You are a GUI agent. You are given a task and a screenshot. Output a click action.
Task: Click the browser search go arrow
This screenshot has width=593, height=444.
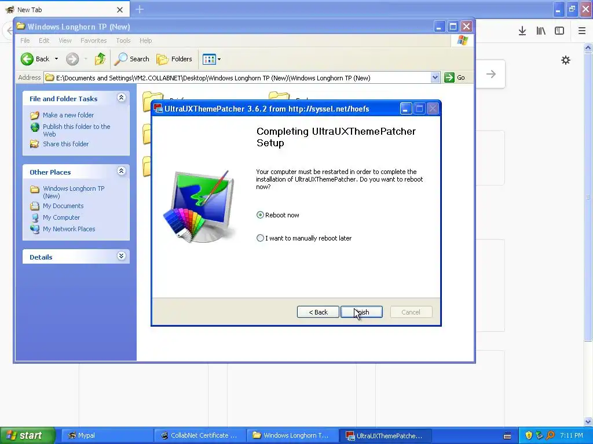click(491, 74)
